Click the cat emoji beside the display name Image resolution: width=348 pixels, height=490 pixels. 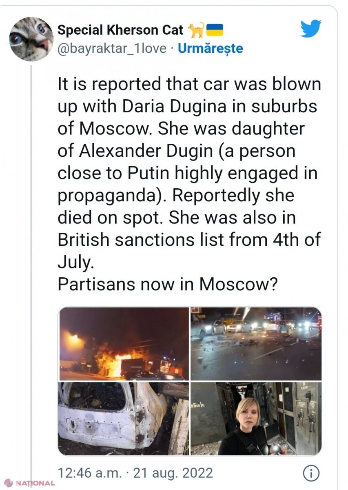(x=195, y=30)
